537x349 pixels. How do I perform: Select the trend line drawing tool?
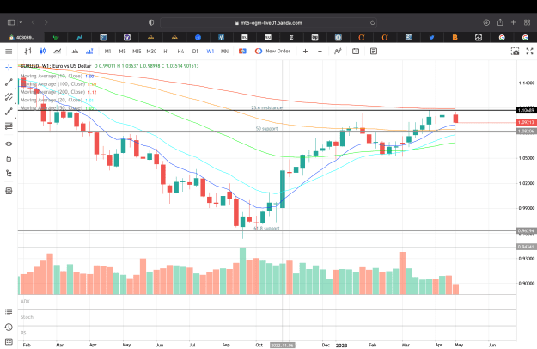pyautogui.click(x=9, y=82)
